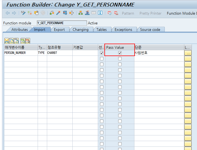Check optional checkbox in fourth table row

(x=102, y=70)
